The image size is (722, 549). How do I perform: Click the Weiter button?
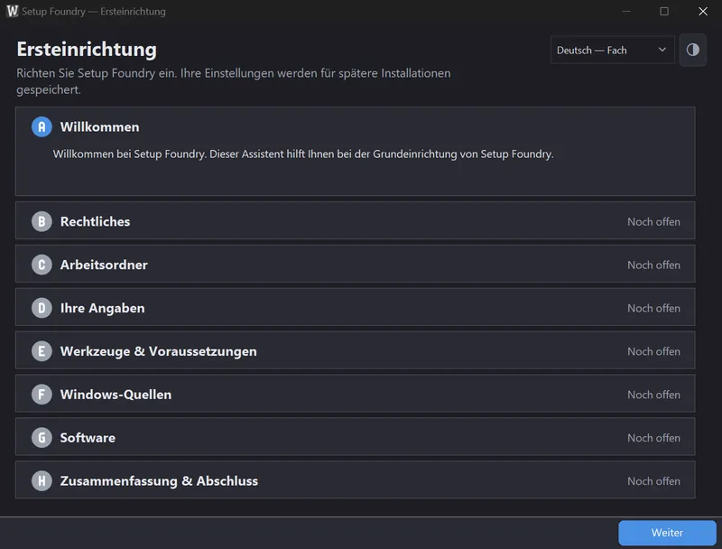pyautogui.click(x=667, y=533)
